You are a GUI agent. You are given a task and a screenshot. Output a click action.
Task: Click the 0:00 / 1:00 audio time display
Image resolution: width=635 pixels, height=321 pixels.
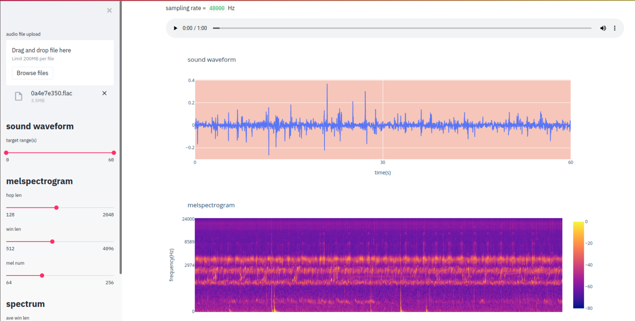pos(195,28)
